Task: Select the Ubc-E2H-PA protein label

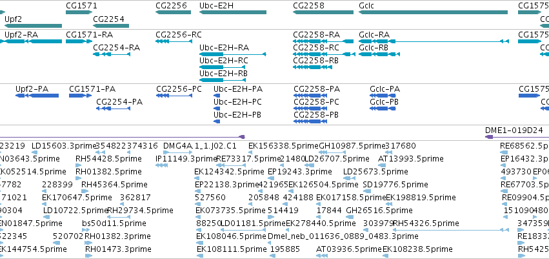Action: tap(238, 89)
